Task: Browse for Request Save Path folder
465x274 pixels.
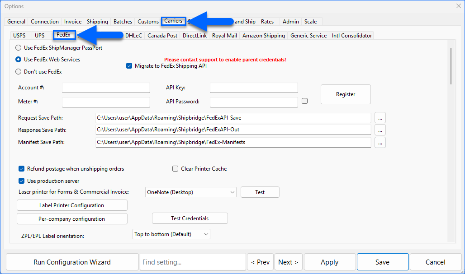Action: 380,118
